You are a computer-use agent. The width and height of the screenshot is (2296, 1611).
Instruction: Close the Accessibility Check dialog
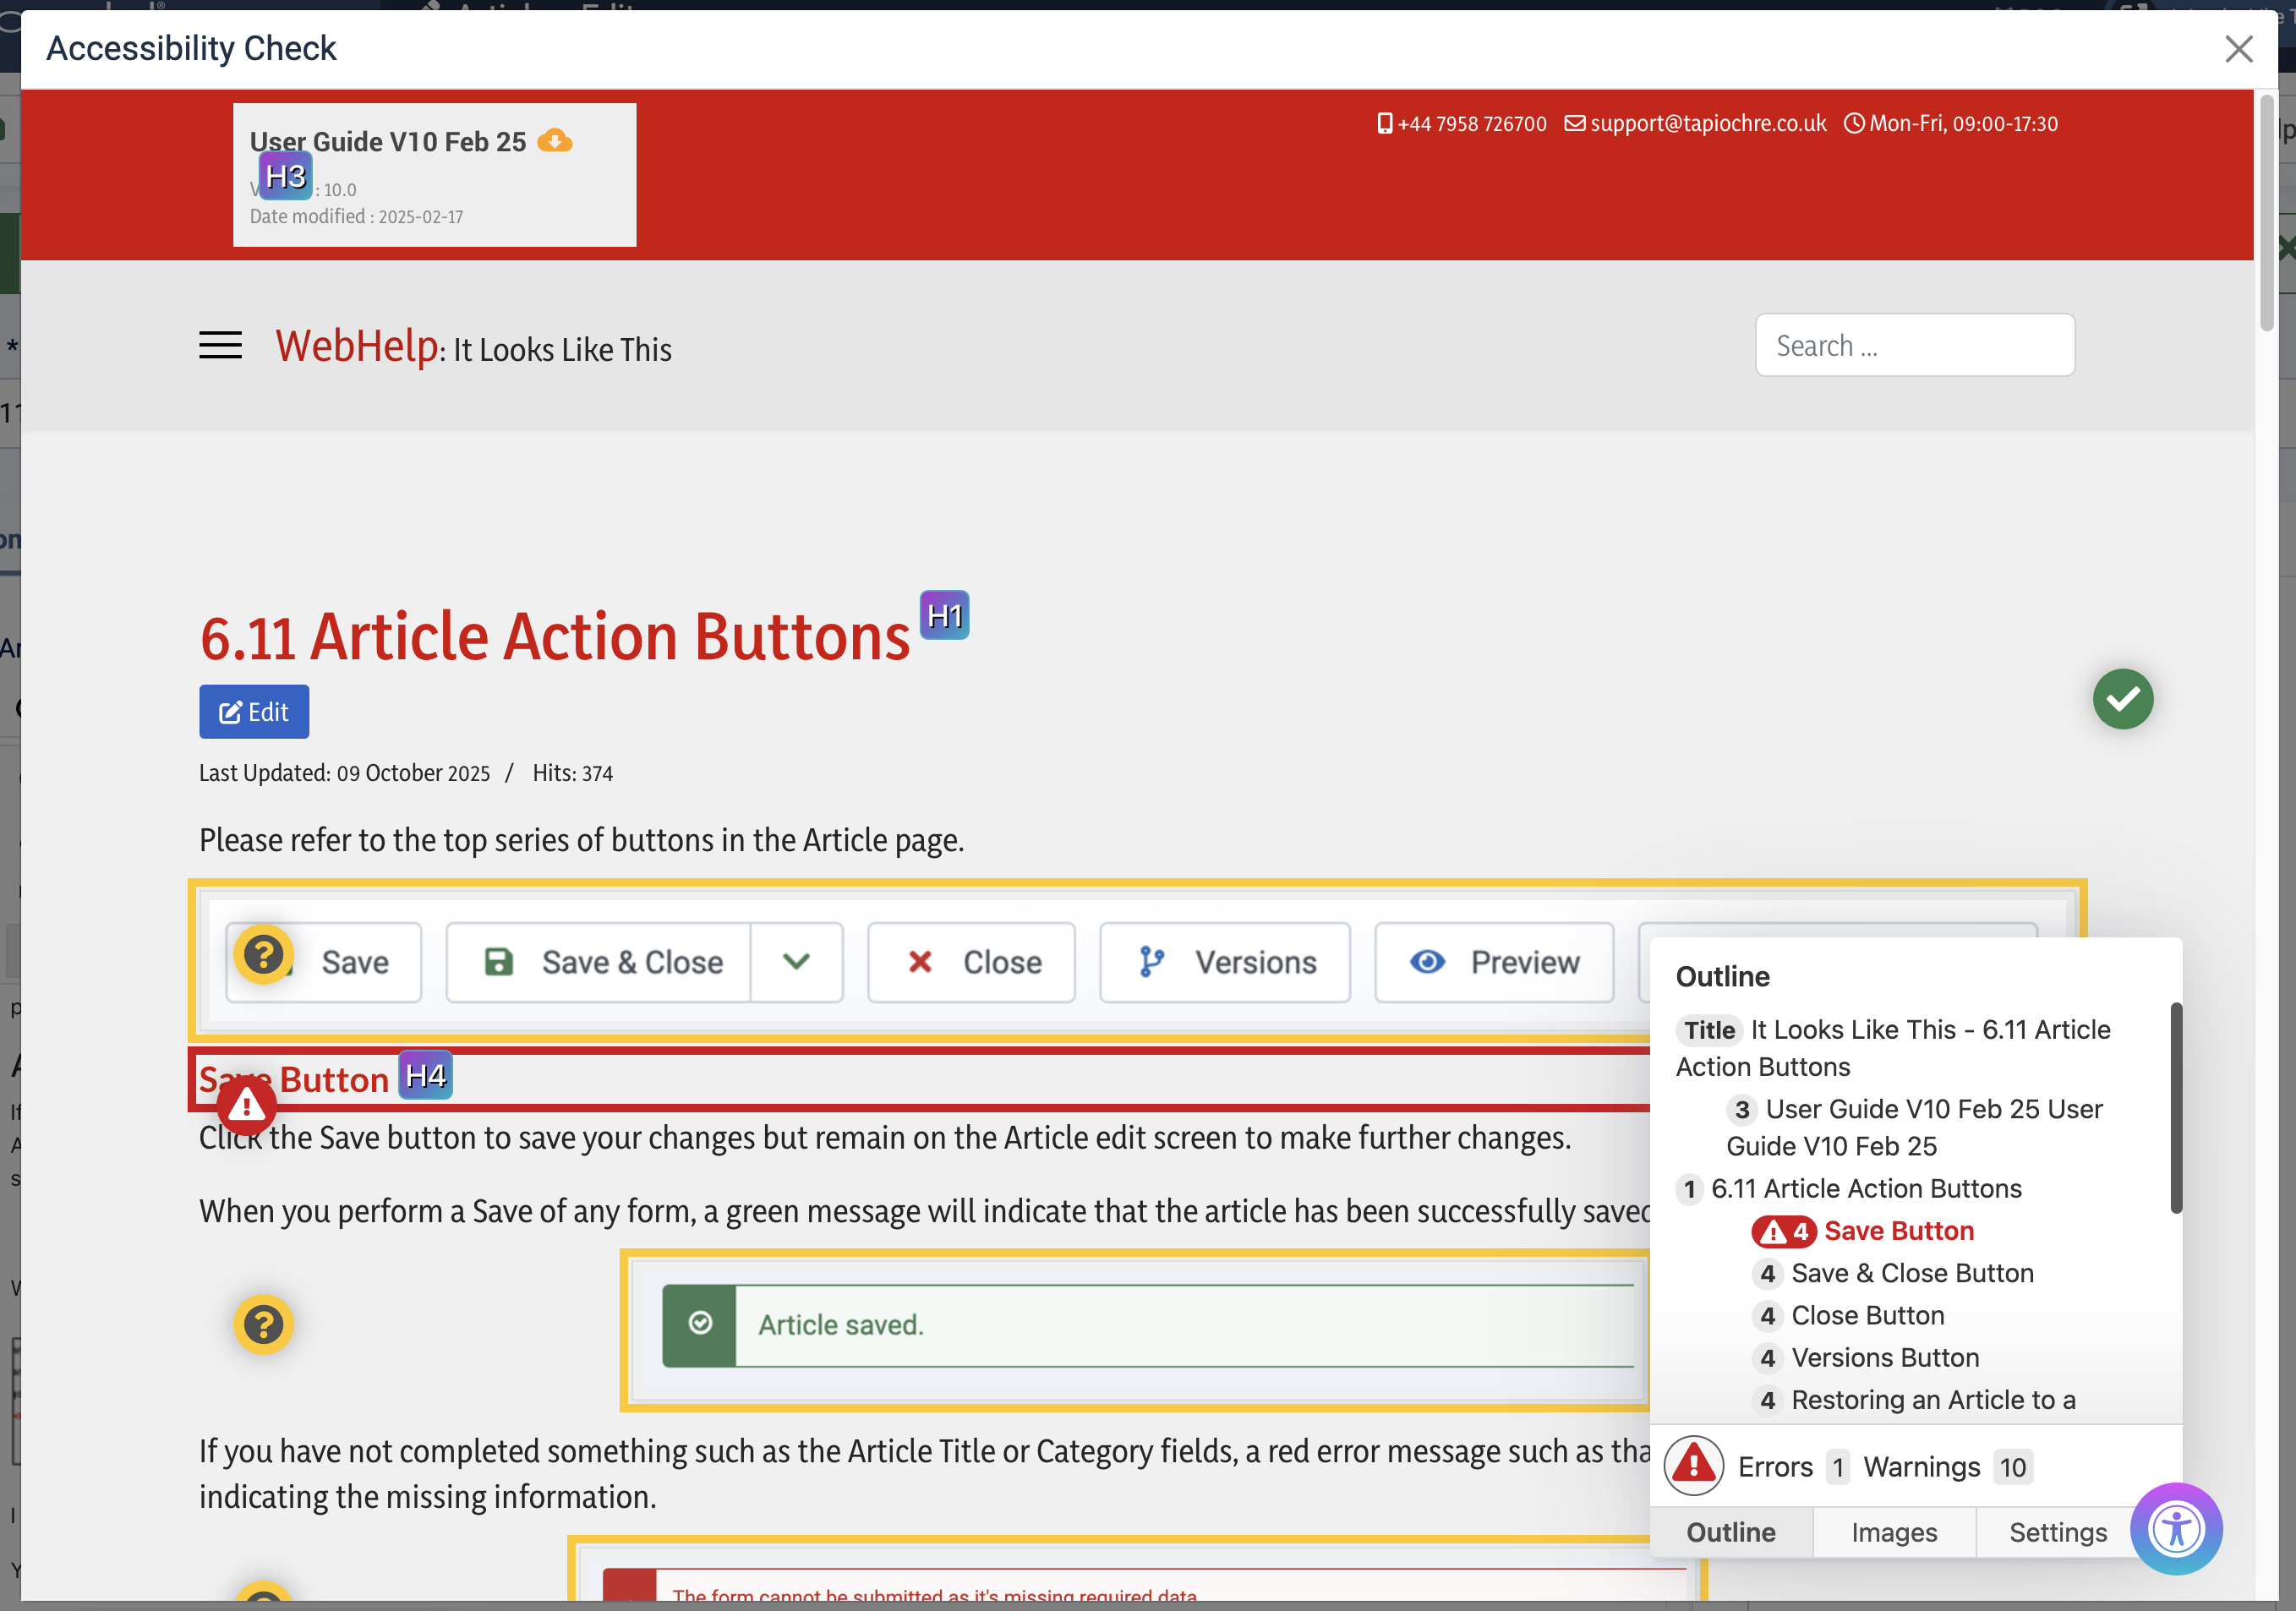(2238, 49)
